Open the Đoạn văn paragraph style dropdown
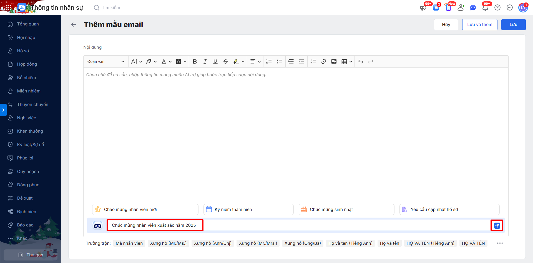This screenshot has height=263, width=533. coord(105,61)
